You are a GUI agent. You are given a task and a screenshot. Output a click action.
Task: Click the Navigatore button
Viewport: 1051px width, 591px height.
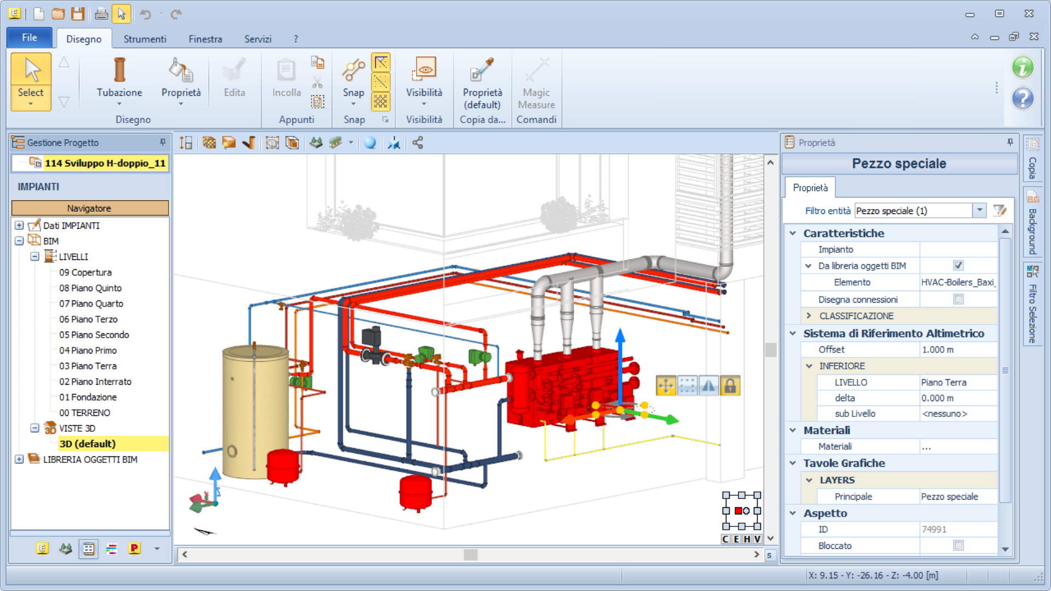tap(90, 208)
